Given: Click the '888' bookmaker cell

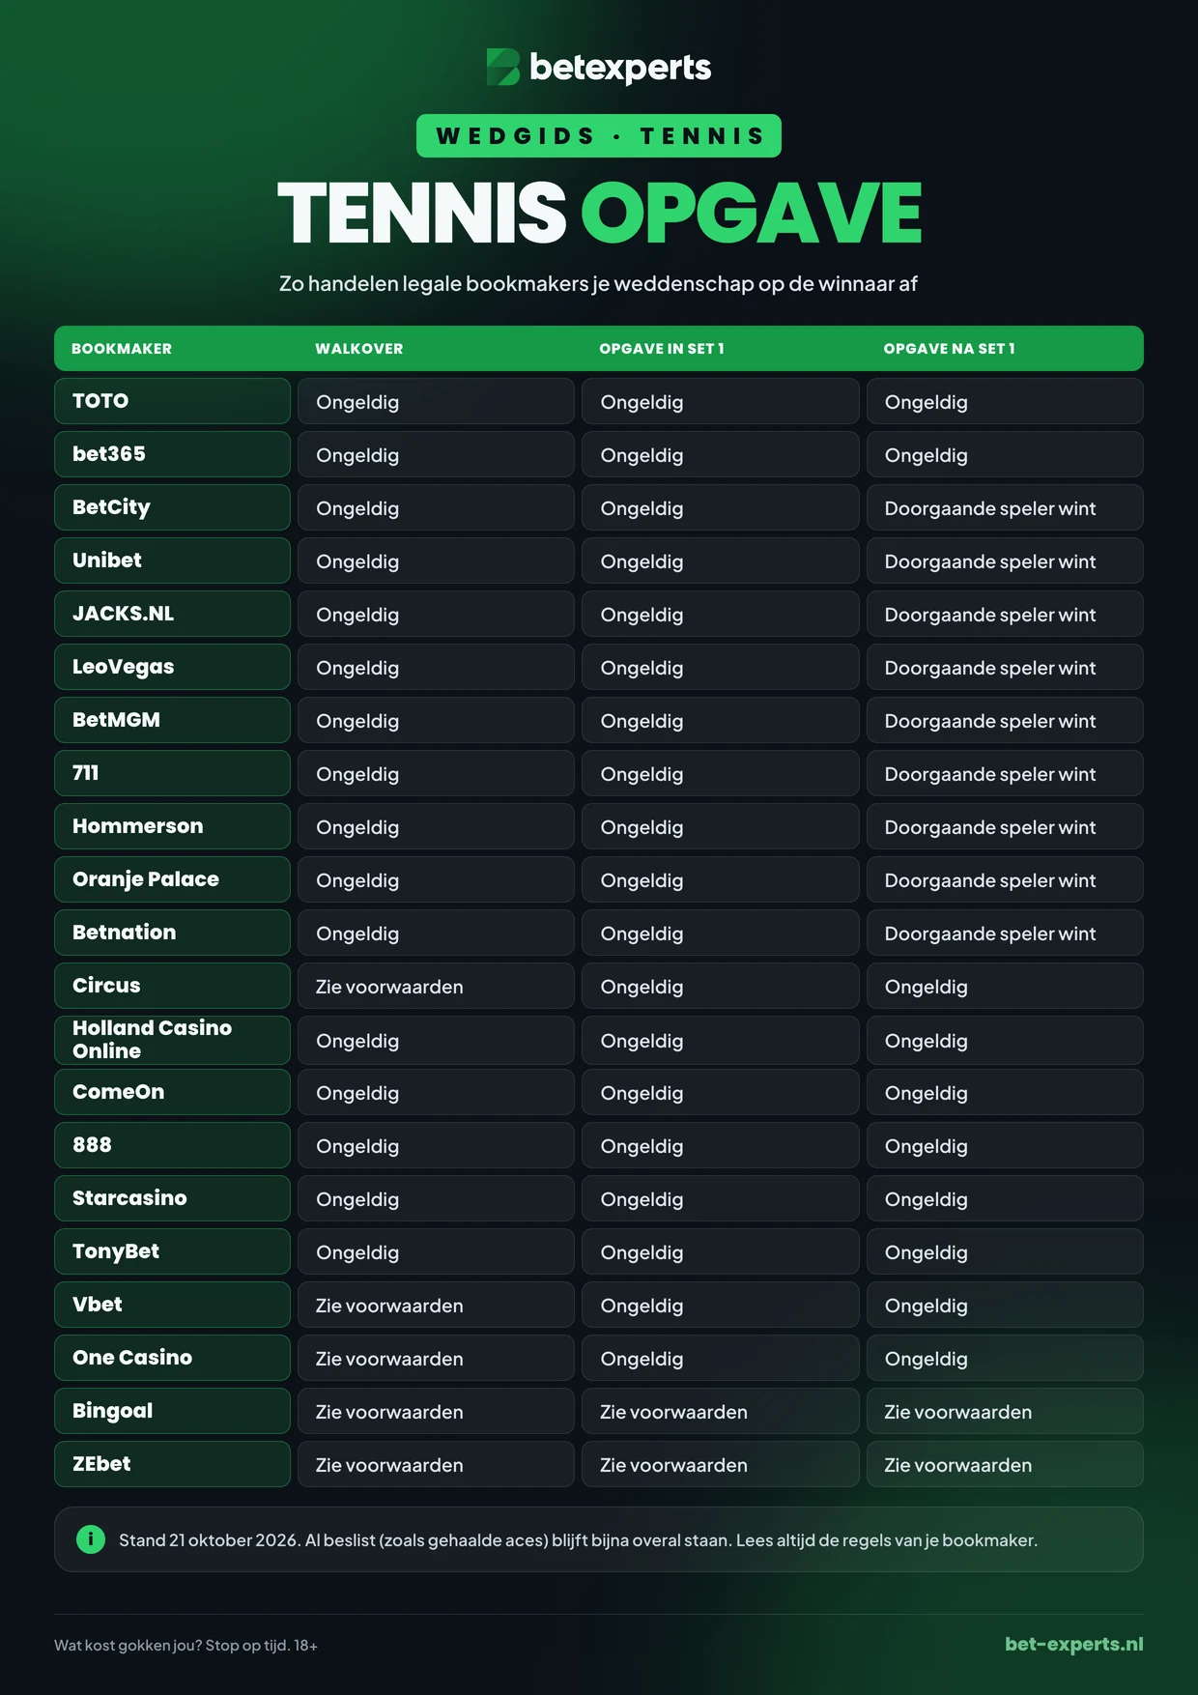Looking at the screenshot, I should [x=172, y=1145].
